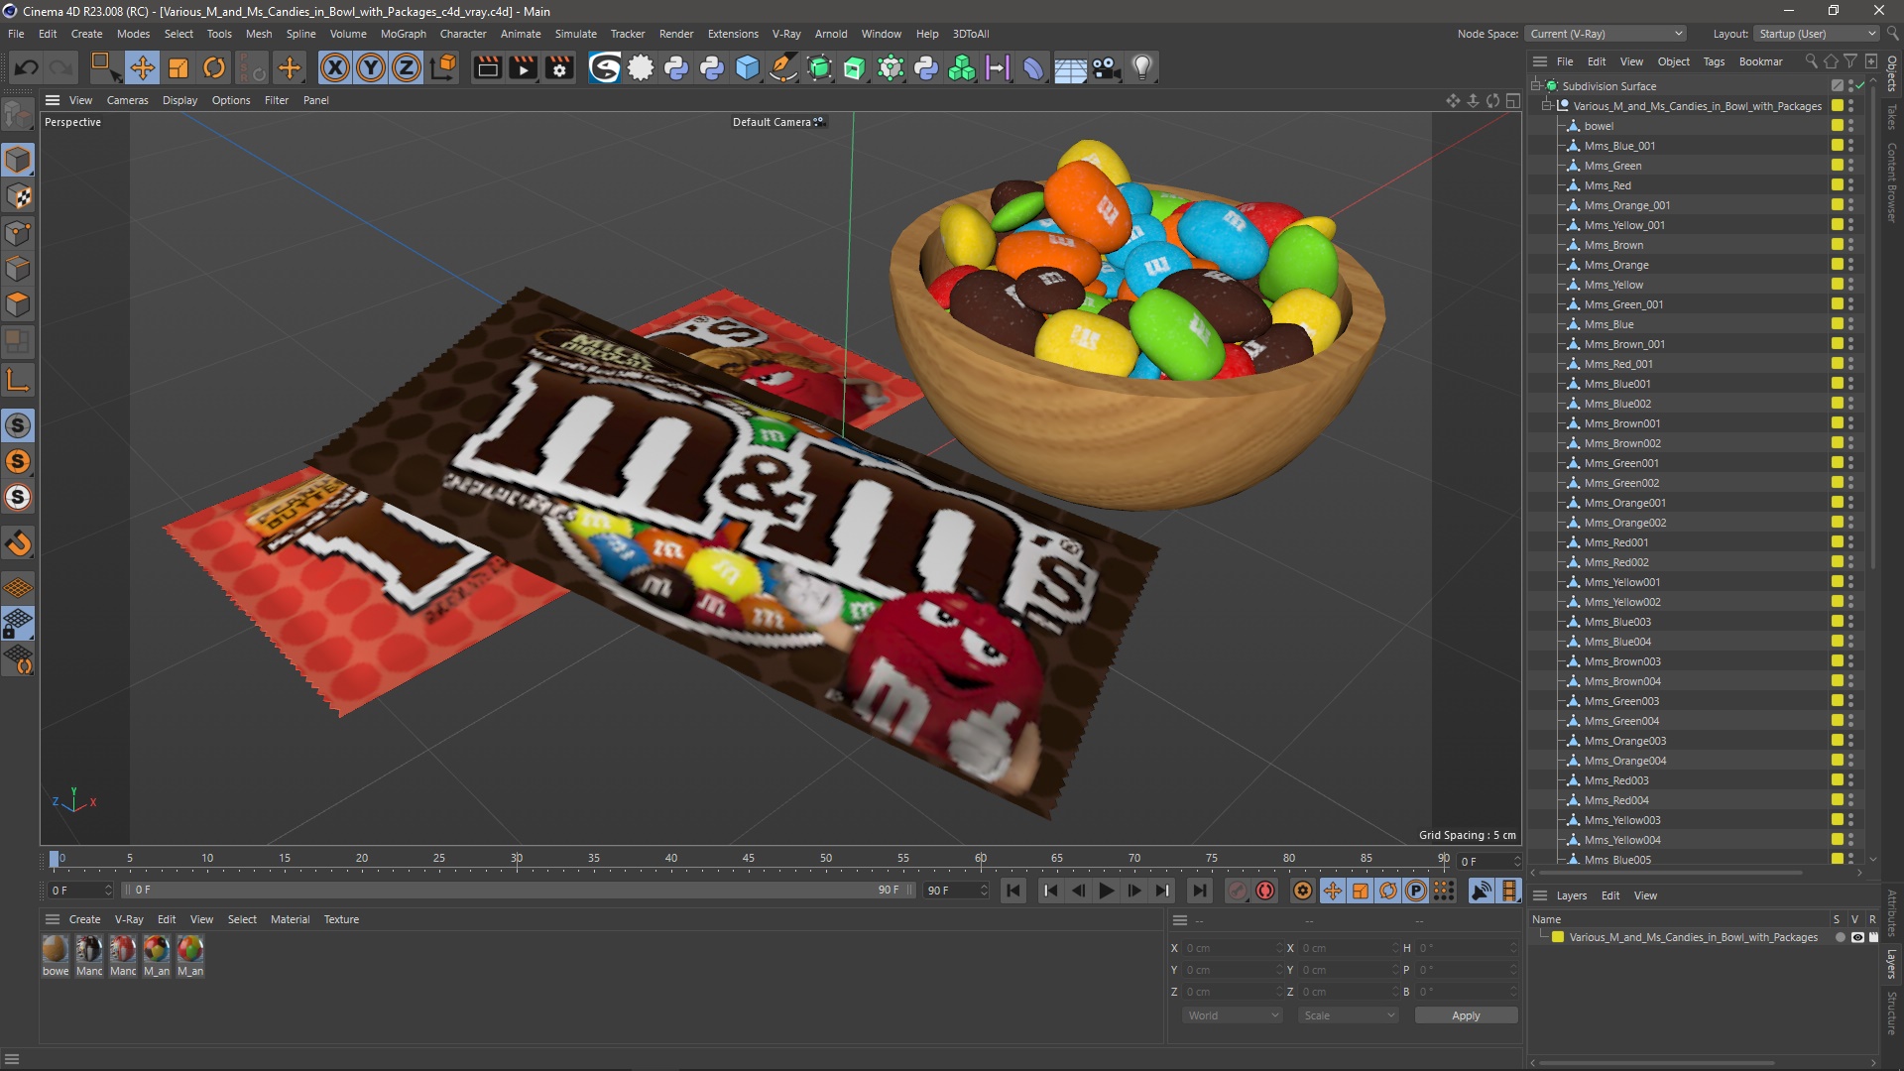
Task: Collapse Subdivision Surface tree item
Action: (1536, 86)
